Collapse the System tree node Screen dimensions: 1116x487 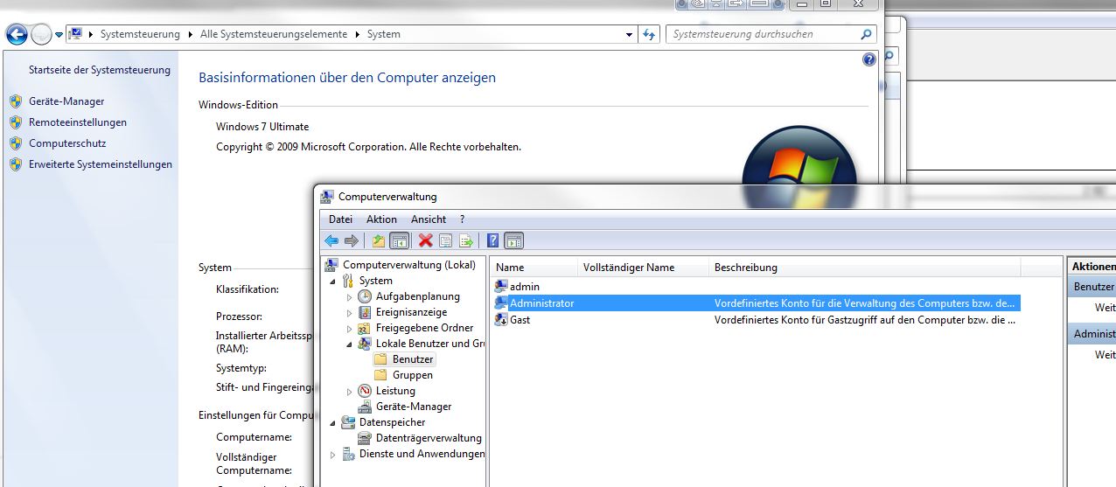click(332, 282)
